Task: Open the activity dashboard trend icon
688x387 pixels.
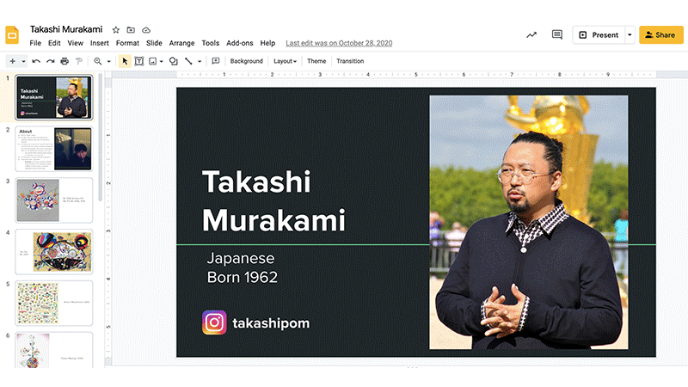Action: point(531,35)
